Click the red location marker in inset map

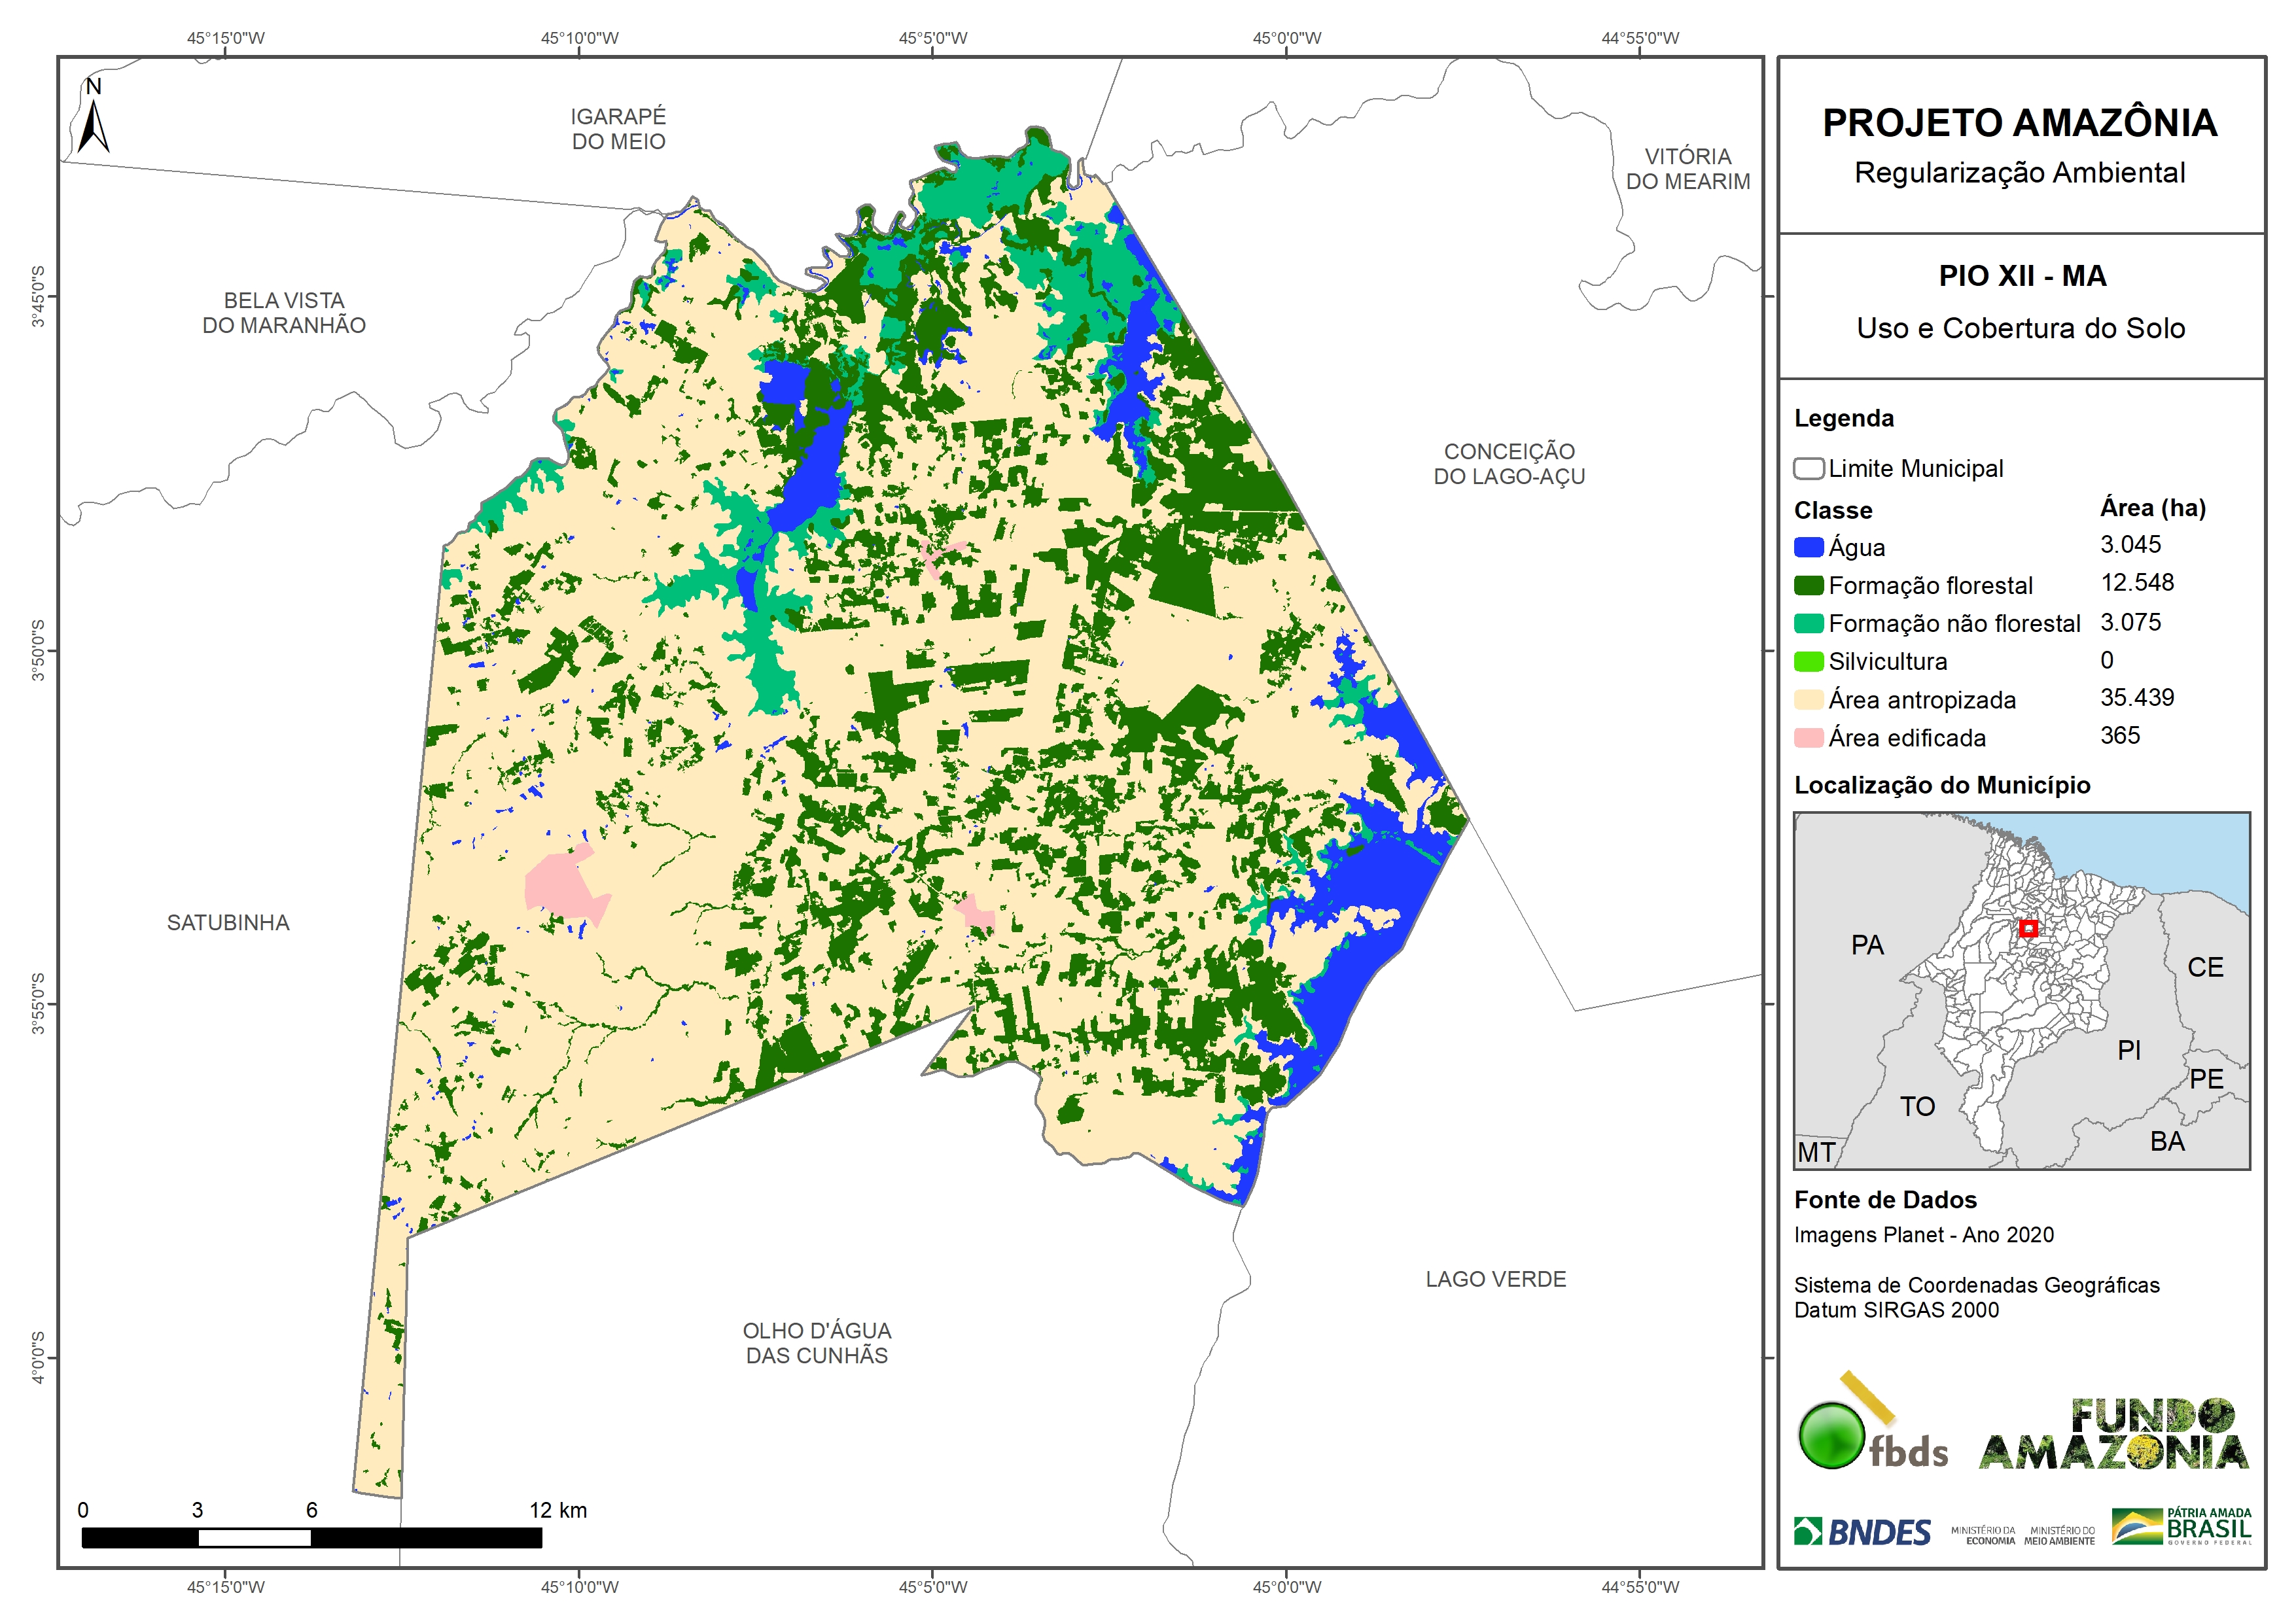coord(2028,928)
